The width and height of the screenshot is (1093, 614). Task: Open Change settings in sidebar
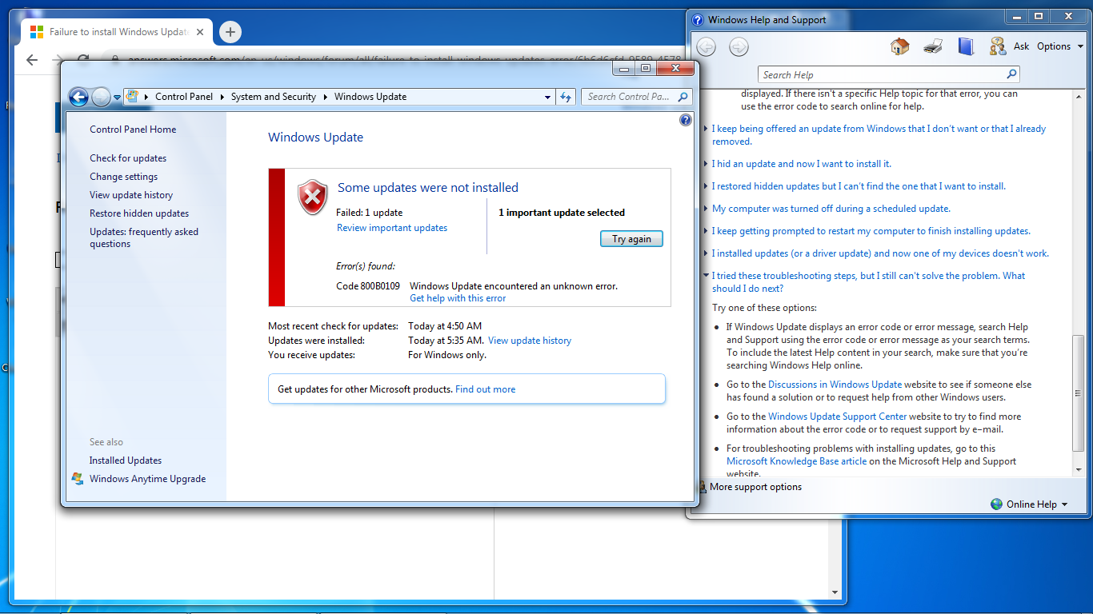coord(123,177)
